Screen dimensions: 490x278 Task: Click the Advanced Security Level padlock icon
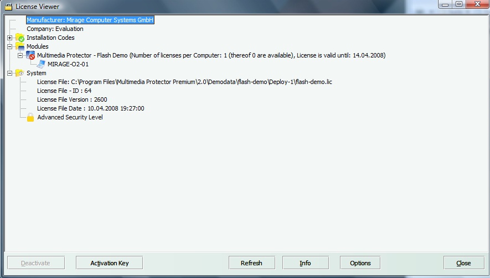(31, 117)
